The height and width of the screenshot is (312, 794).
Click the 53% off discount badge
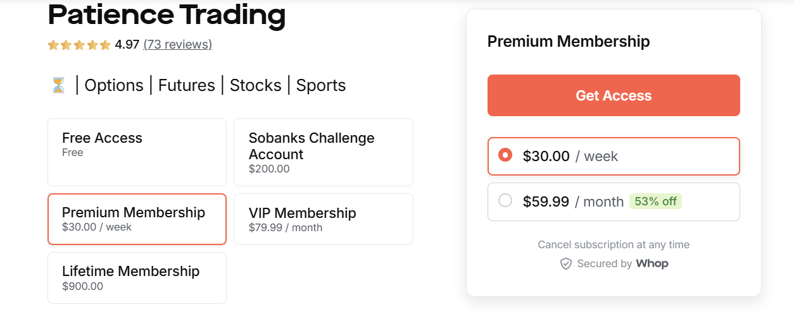click(x=655, y=201)
